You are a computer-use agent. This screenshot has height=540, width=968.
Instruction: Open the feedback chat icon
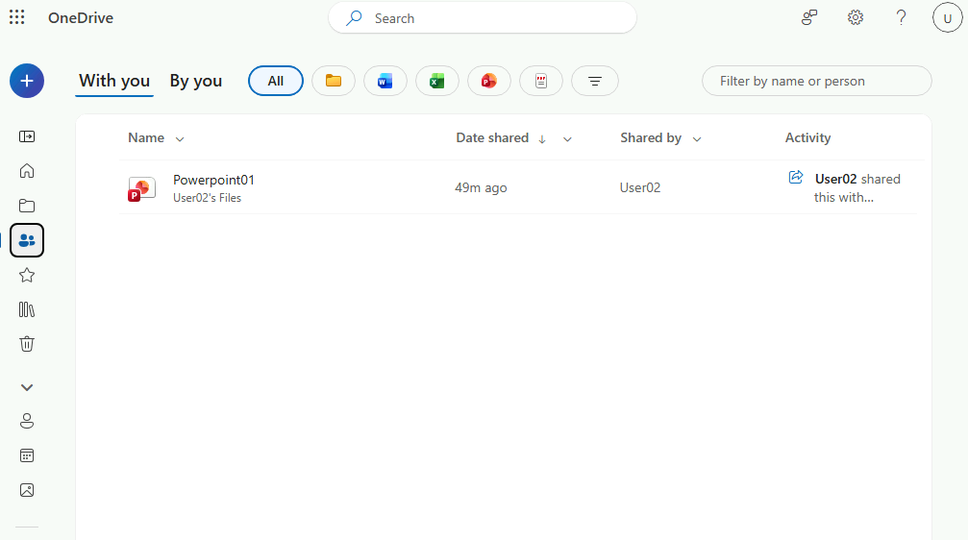[809, 18]
